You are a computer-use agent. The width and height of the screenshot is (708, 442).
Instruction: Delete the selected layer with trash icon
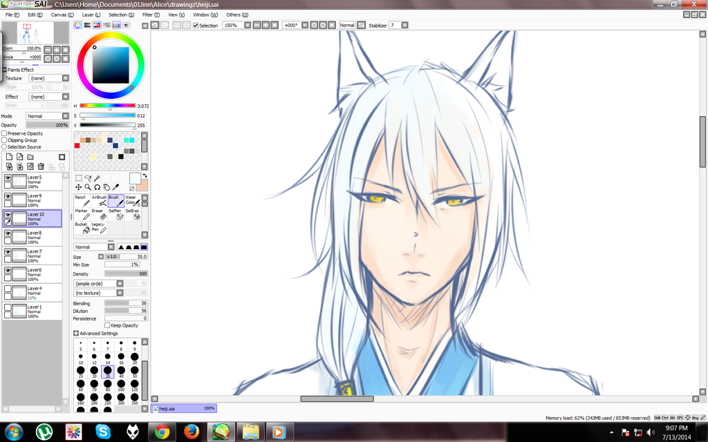point(41,167)
